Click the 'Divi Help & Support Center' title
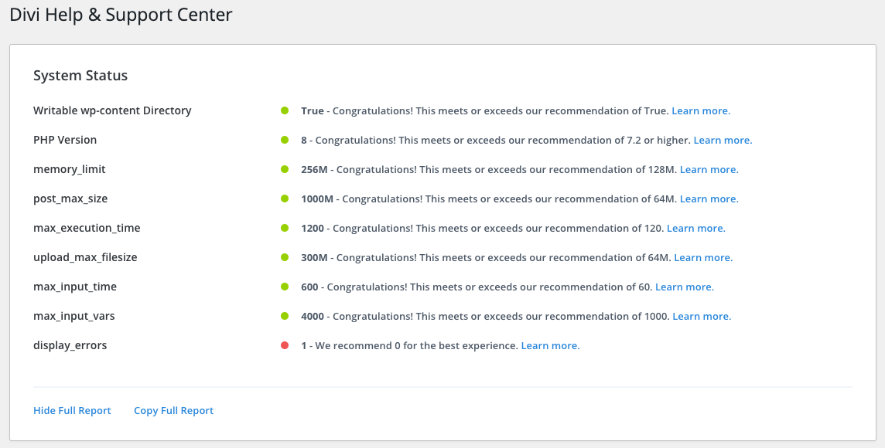This screenshot has width=885, height=448. [x=121, y=15]
